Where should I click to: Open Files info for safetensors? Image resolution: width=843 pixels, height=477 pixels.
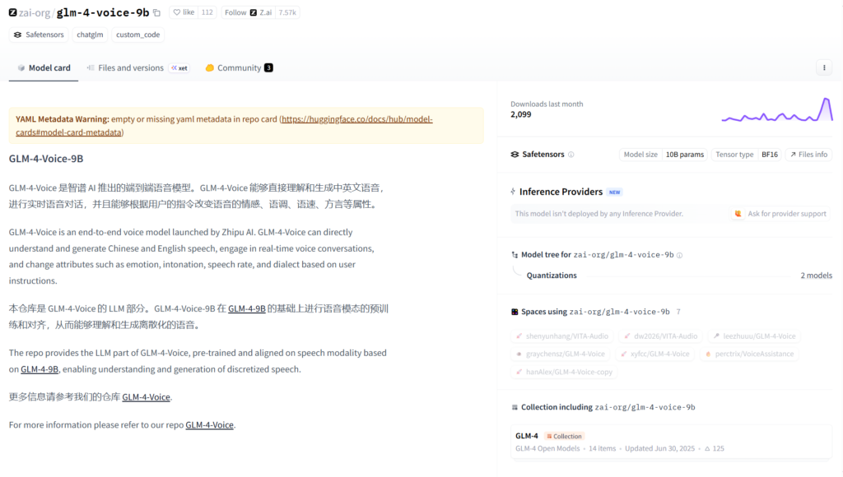click(808, 155)
